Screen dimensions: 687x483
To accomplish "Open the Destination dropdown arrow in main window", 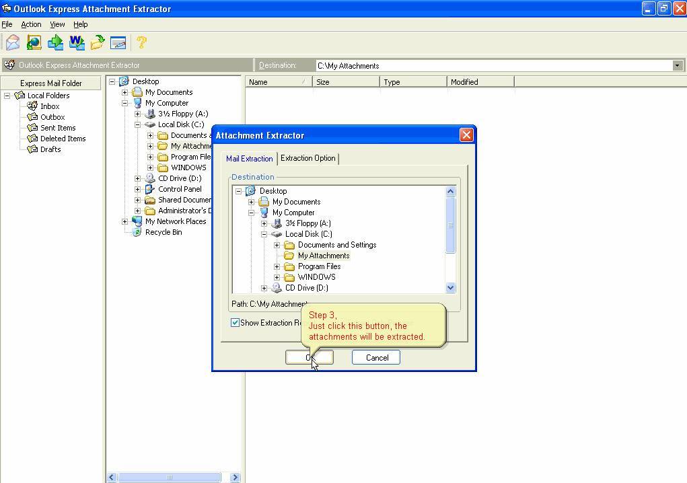I will click(x=678, y=66).
